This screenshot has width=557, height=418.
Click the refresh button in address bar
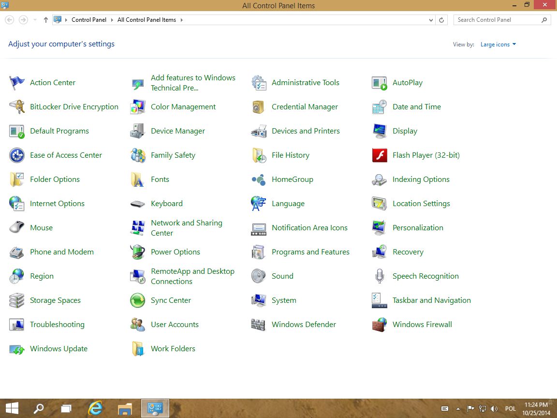tap(441, 20)
